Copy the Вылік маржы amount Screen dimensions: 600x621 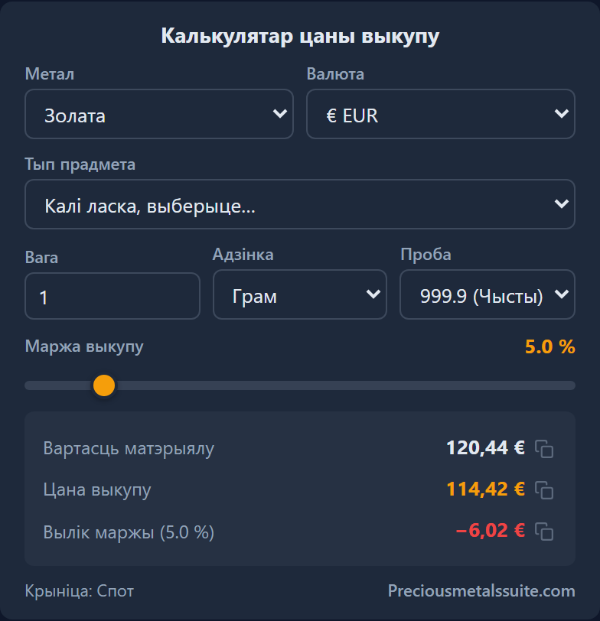pyautogui.click(x=544, y=531)
